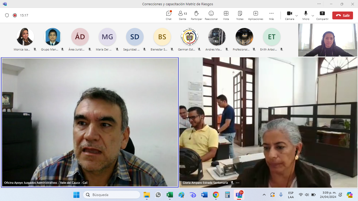Open File Explorer from taskbar

pos(147,195)
